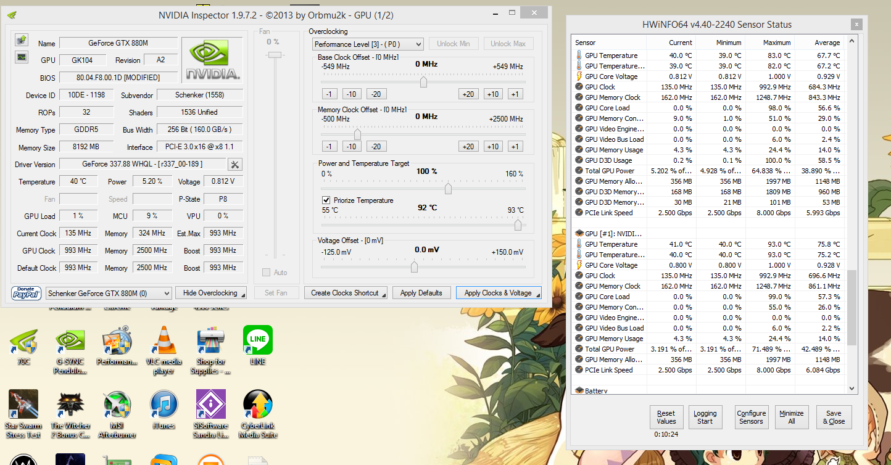Click Memory Clock Offset -20 button
This screenshot has height=465, width=891.
tap(376, 146)
